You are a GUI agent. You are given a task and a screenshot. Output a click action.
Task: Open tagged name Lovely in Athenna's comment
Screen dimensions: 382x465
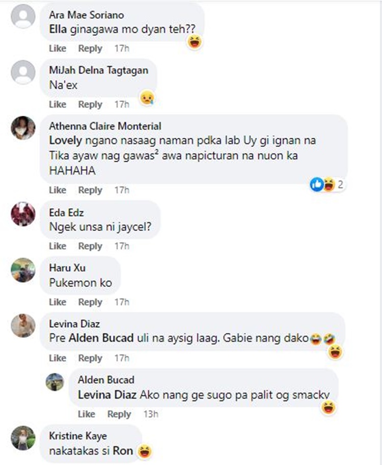coord(65,140)
